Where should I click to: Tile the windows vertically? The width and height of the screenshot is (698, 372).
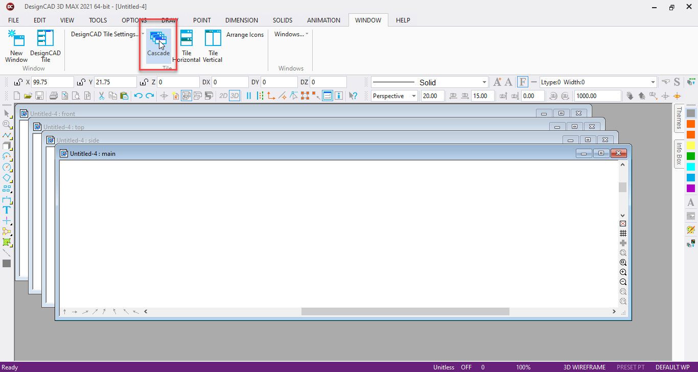point(213,46)
